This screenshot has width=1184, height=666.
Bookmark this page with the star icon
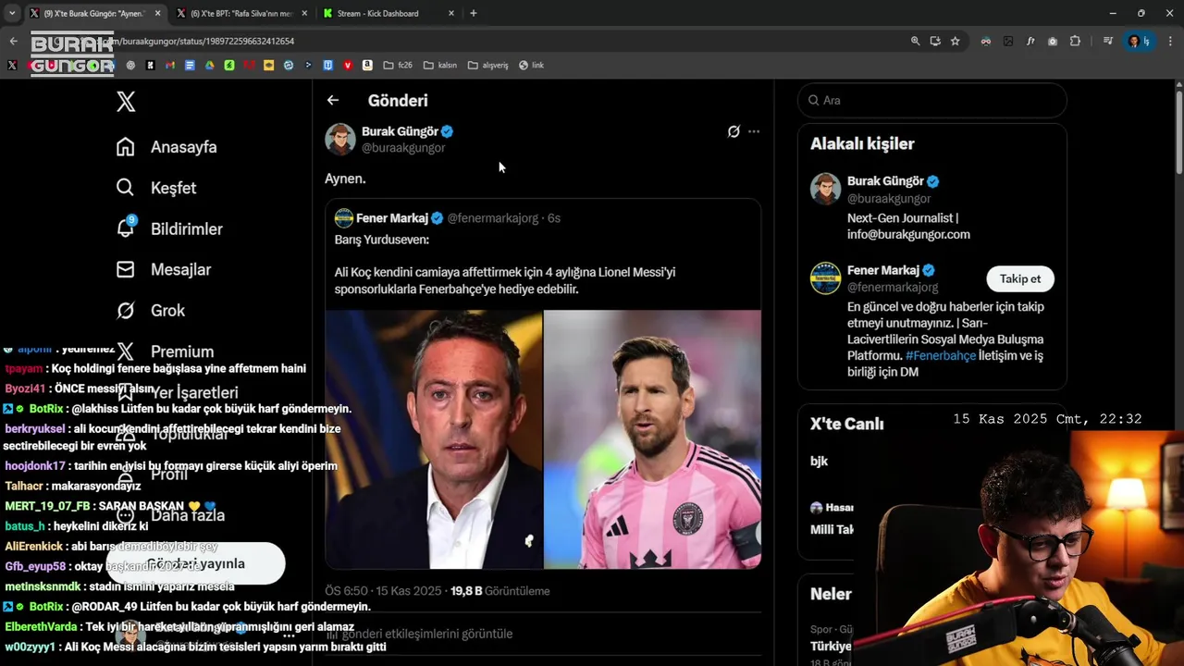tap(955, 41)
